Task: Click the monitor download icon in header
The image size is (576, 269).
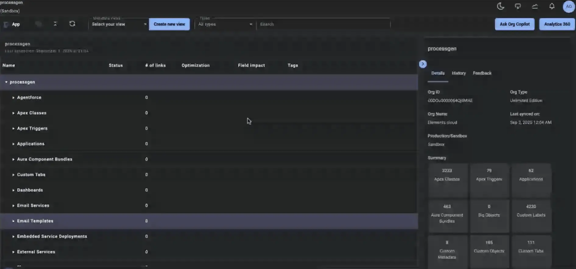Action: click(x=518, y=6)
